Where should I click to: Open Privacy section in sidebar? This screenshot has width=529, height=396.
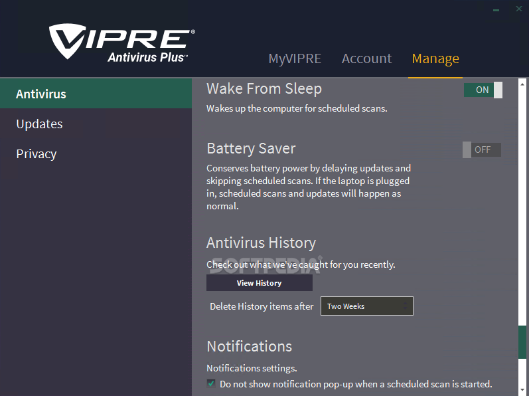click(x=96, y=153)
